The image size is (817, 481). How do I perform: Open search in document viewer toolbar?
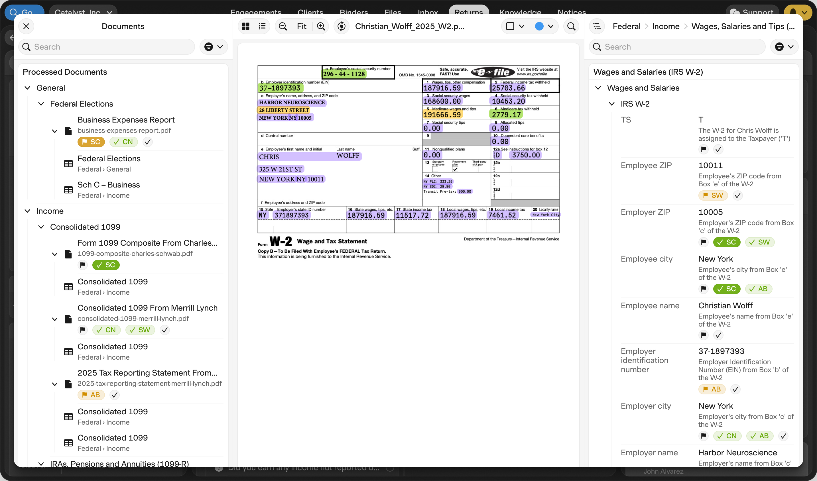571,26
